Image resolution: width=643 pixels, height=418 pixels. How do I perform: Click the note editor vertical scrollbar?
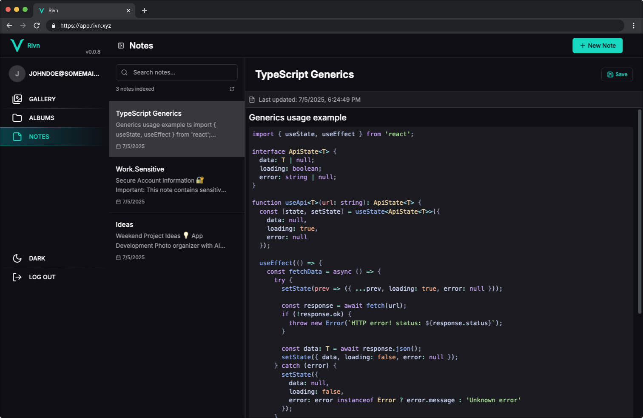(x=639, y=212)
